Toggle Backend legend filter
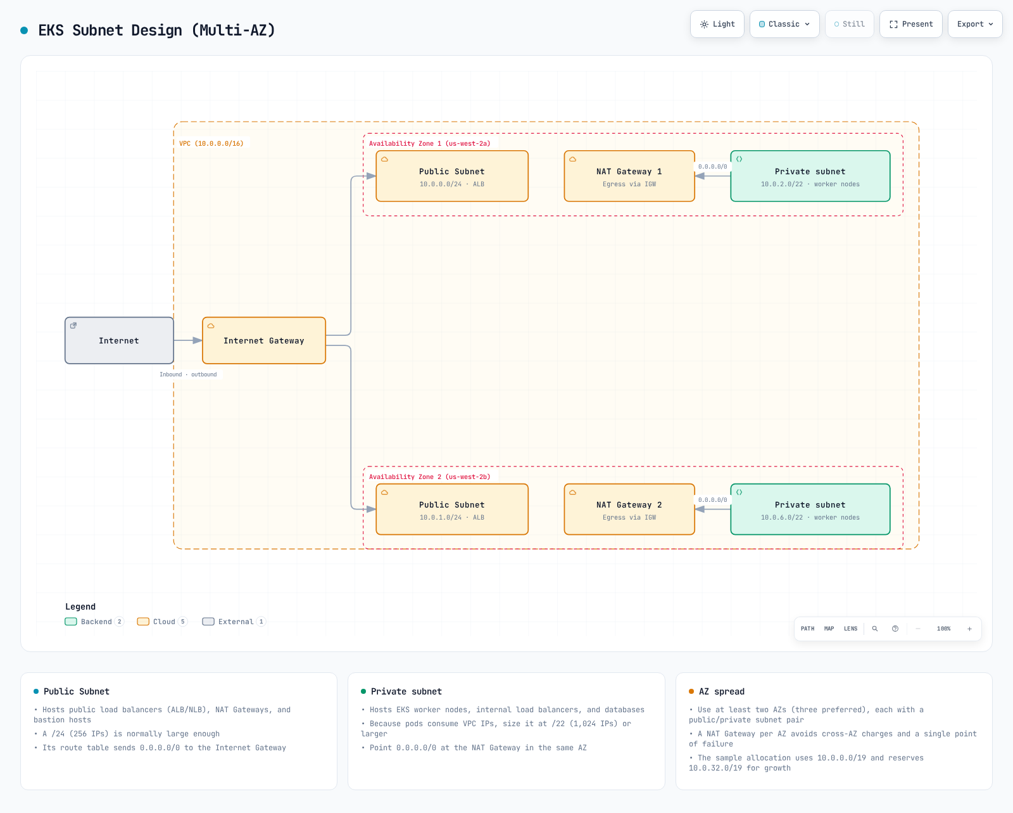Viewport: 1013px width, 813px height. pyautogui.click(x=94, y=622)
